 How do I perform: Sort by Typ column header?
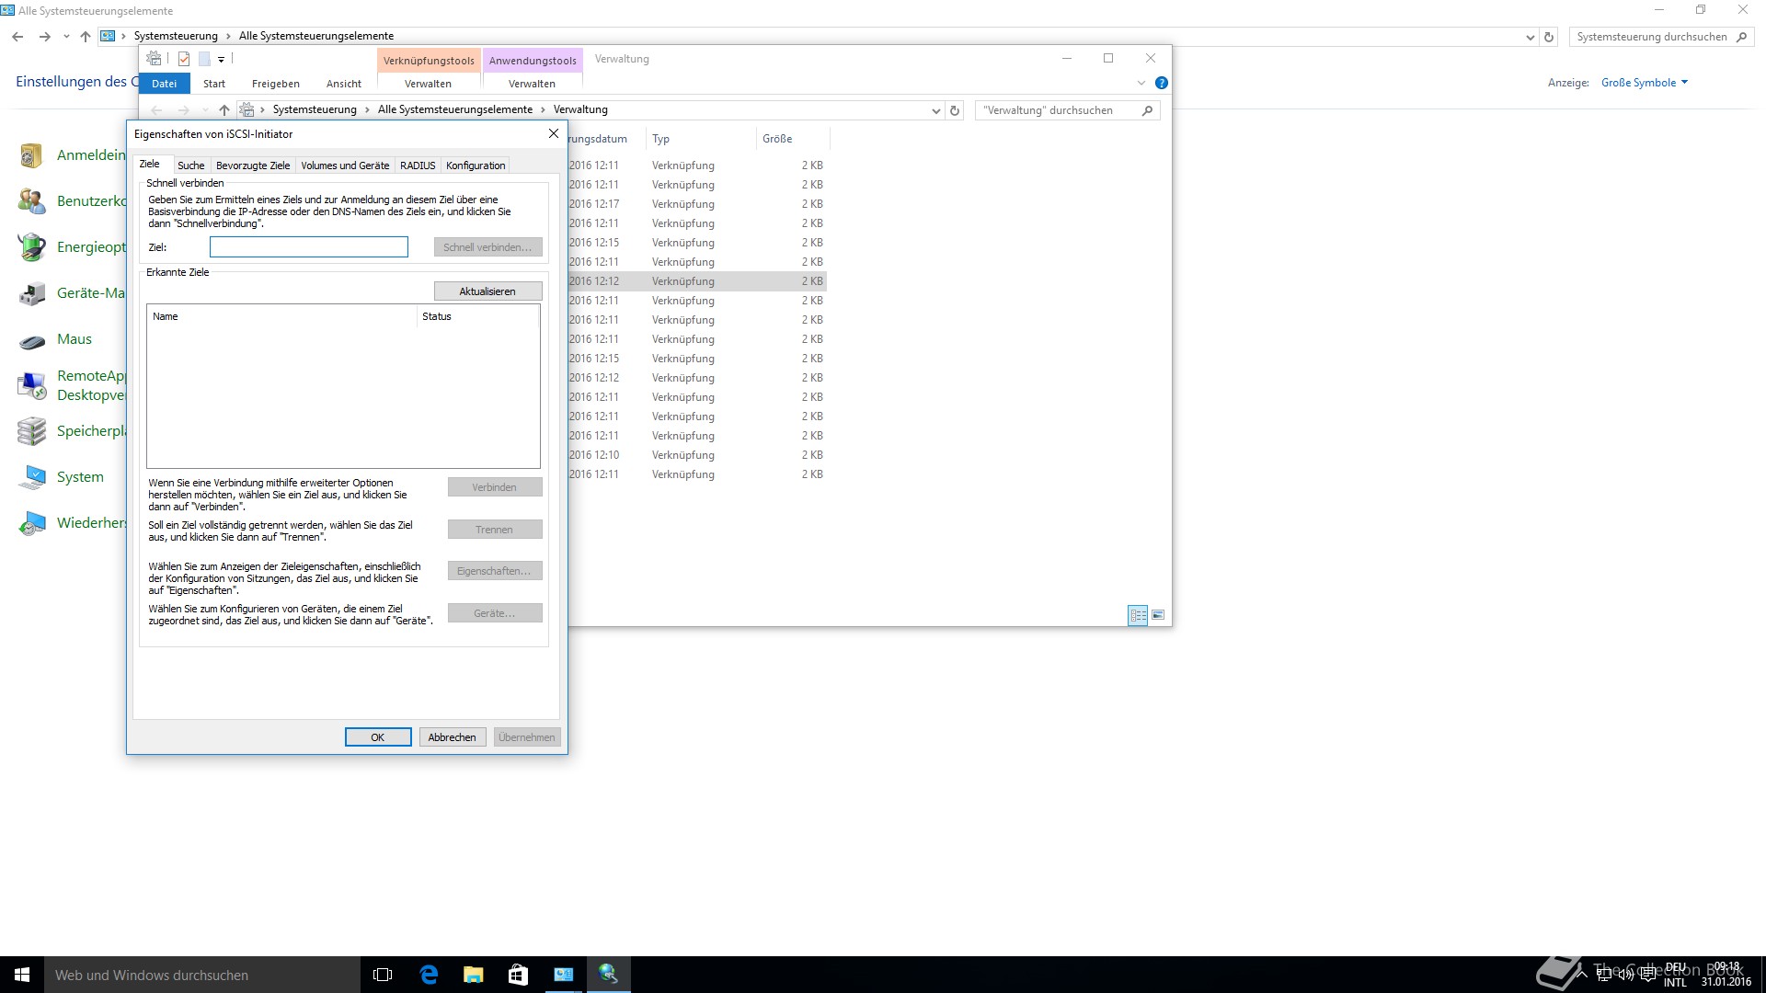[700, 139]
